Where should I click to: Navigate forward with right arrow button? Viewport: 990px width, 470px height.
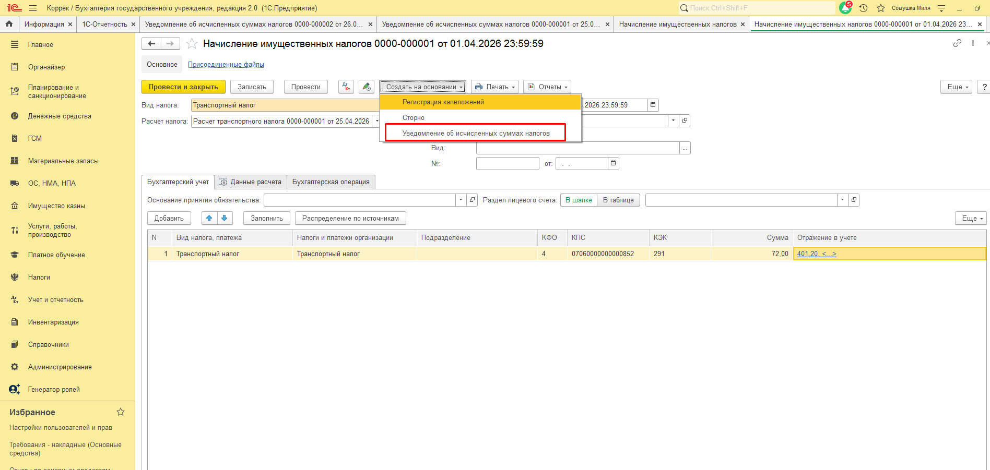[x=170, y=44]
